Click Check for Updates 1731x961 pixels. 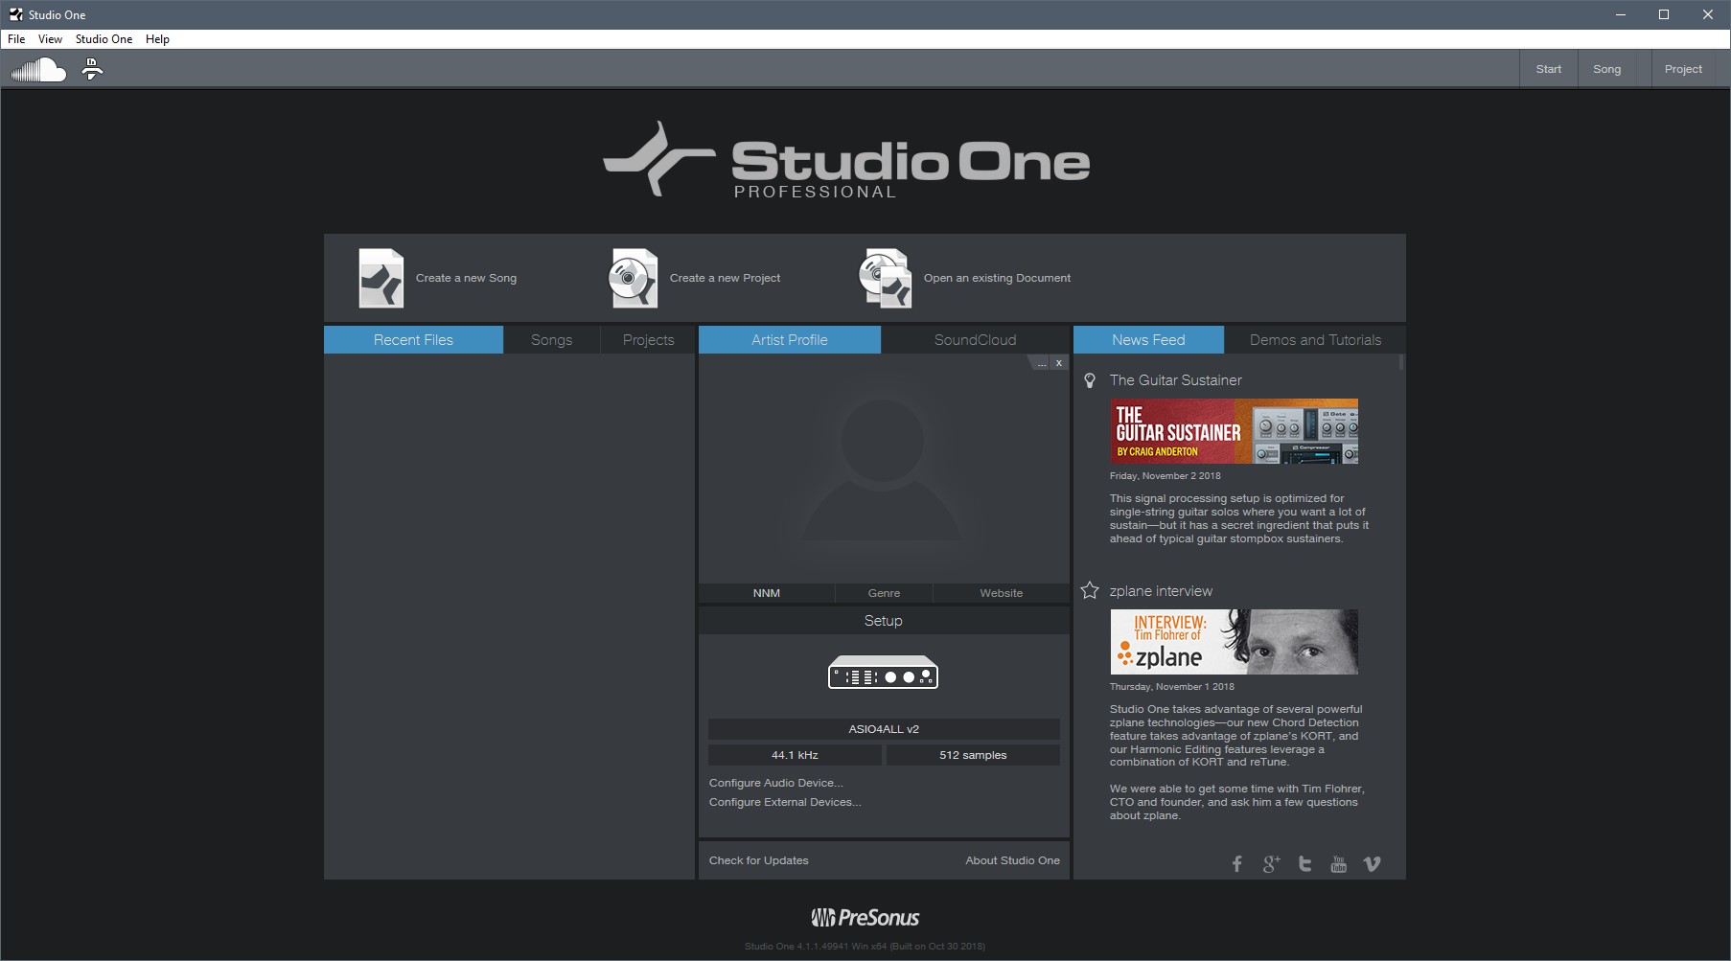(759, 860)
